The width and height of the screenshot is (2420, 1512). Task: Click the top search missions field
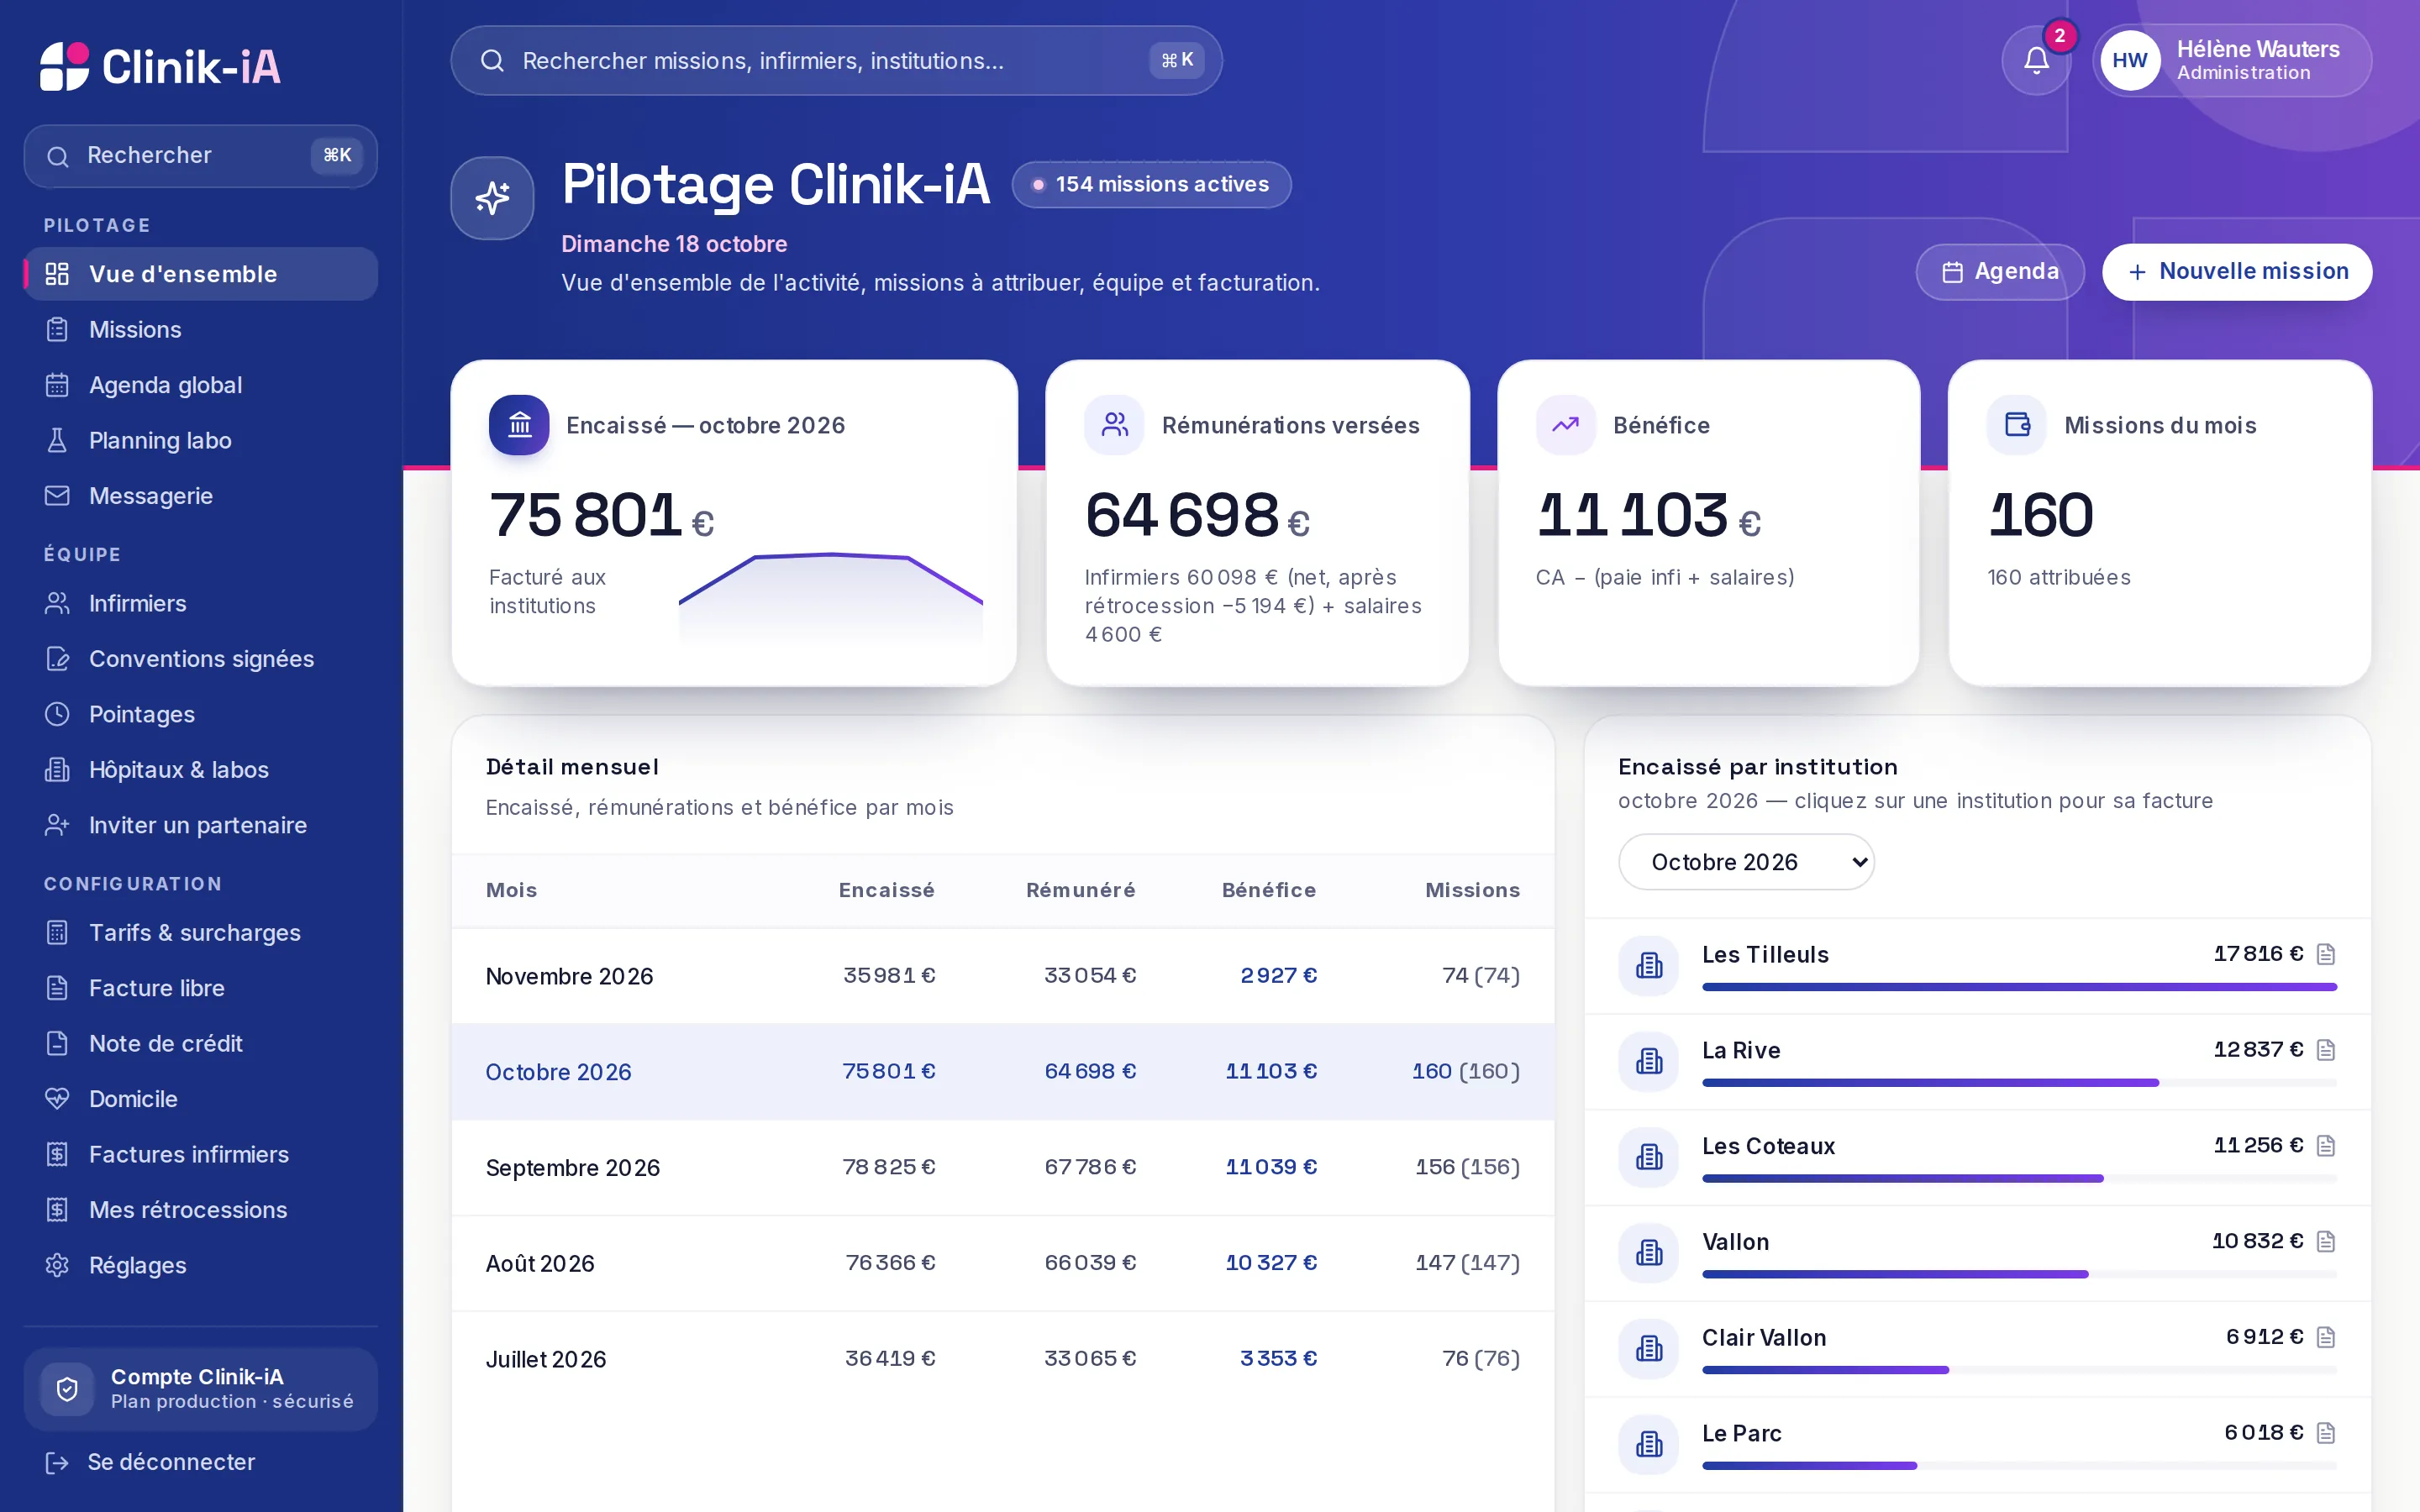click(836, 61)
